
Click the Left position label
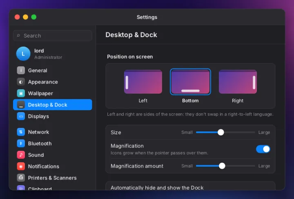tap(143, 101)
